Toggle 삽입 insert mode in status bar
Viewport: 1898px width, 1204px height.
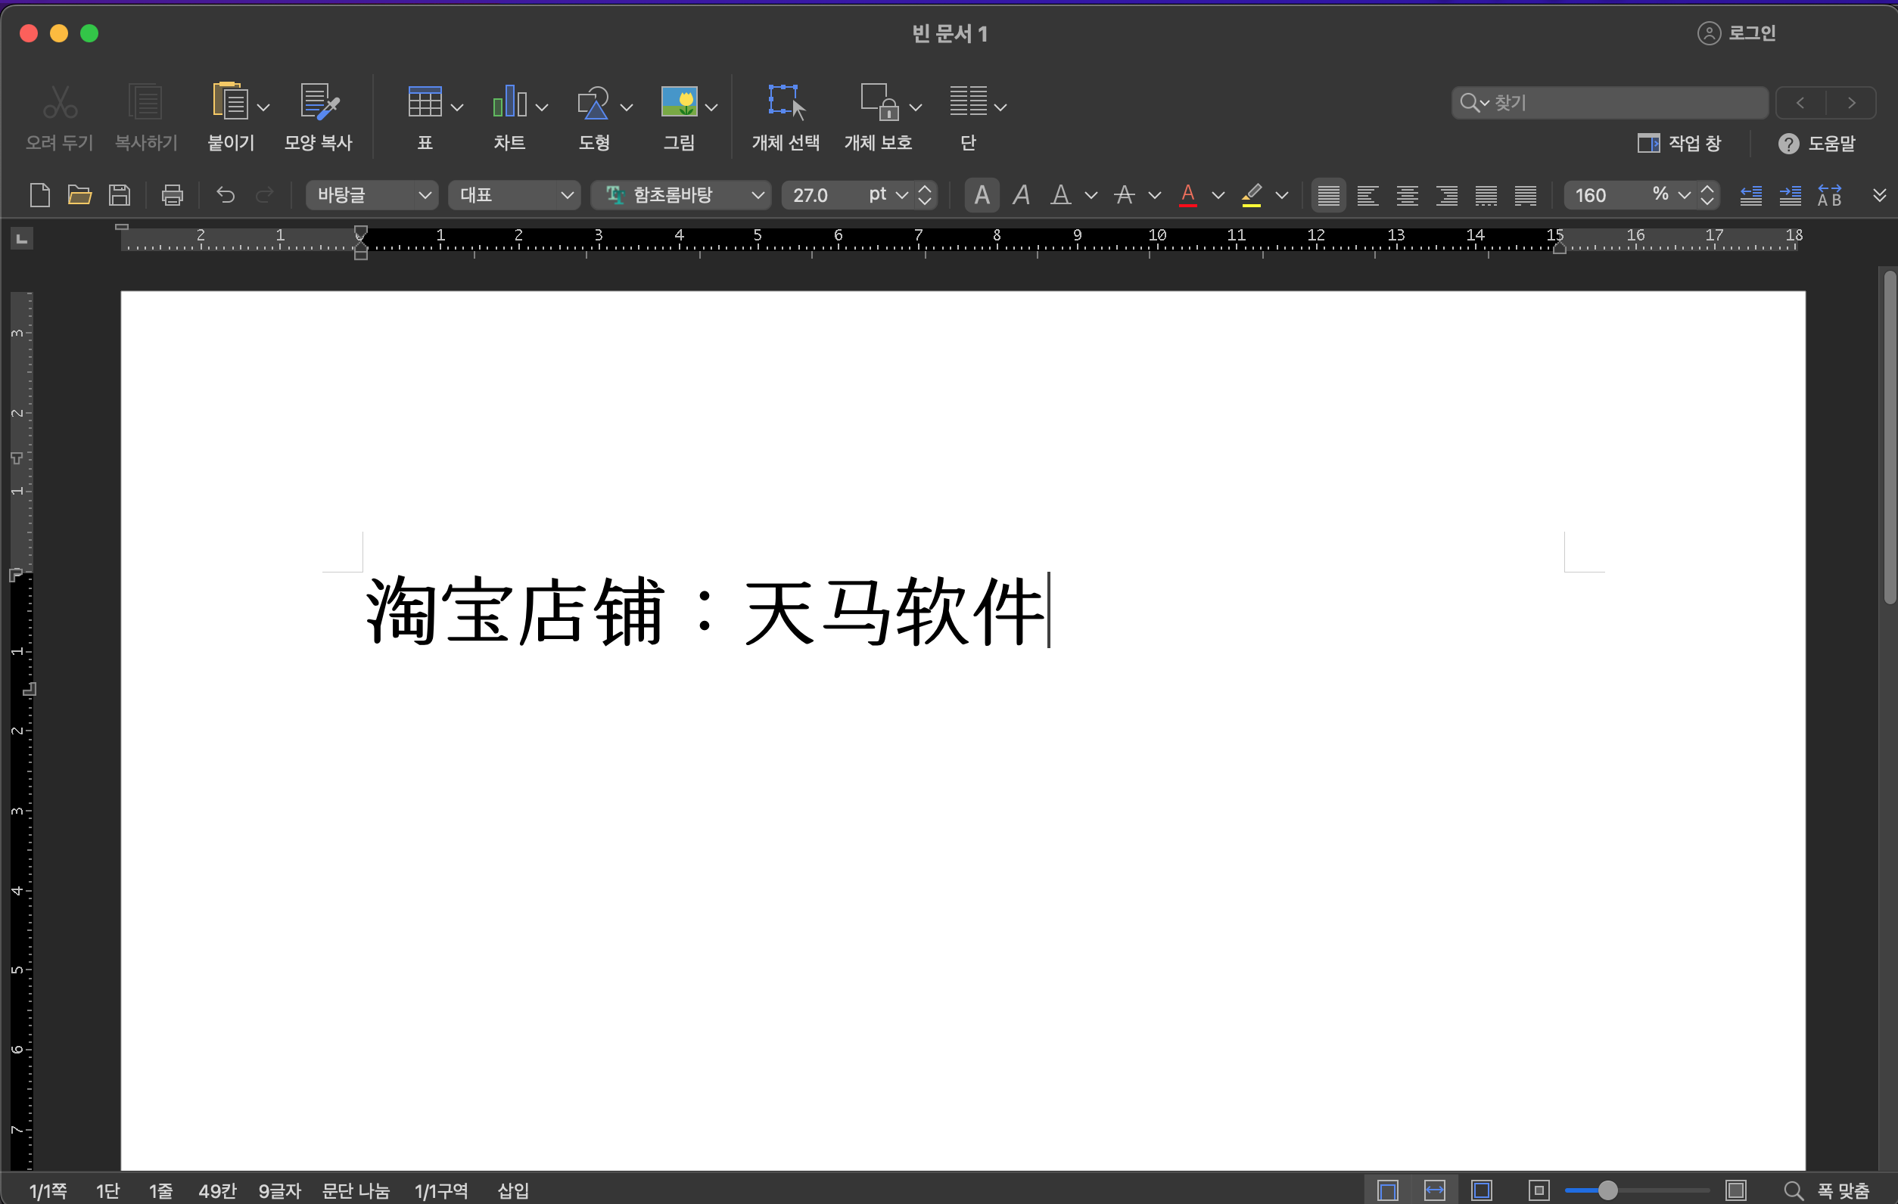point(513,1190)
